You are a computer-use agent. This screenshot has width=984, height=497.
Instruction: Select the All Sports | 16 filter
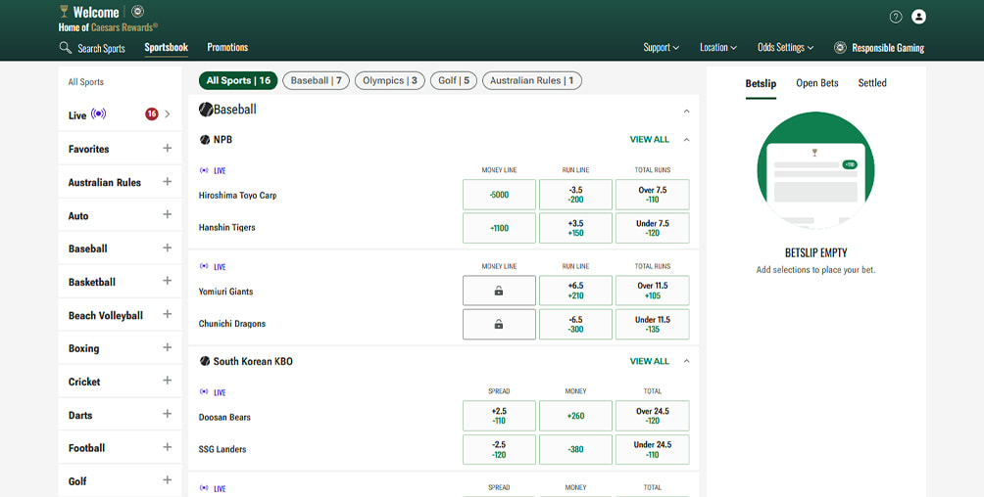(x=238, y=81)
